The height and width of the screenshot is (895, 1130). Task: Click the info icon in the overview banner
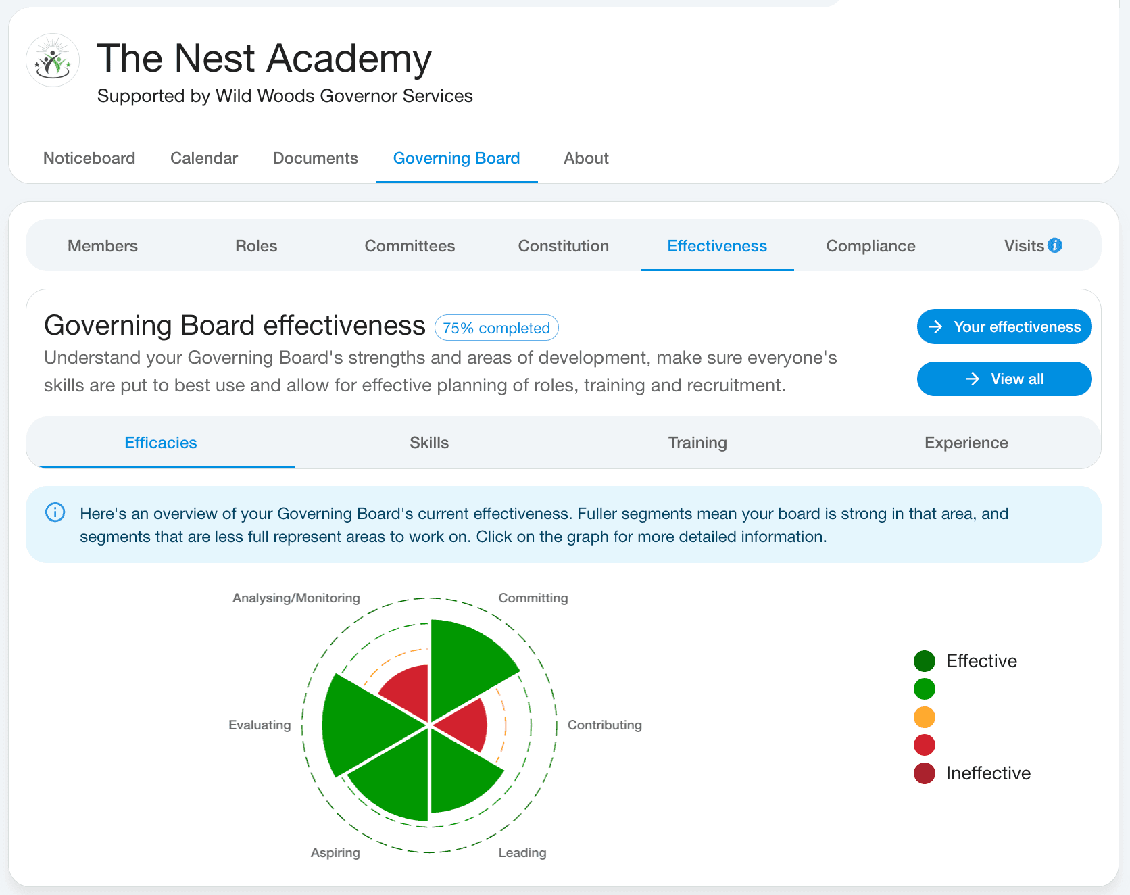(55, 512)
